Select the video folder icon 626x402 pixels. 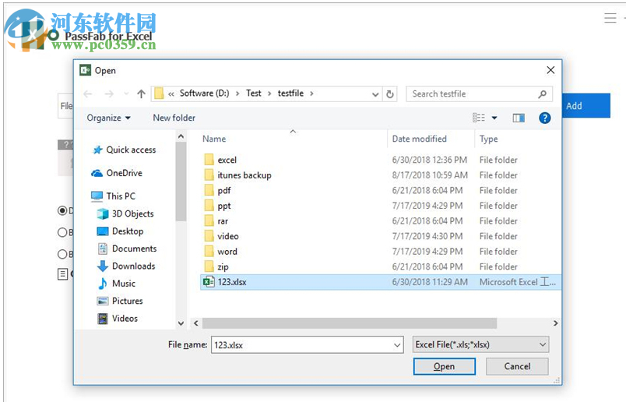coord(209,236)
